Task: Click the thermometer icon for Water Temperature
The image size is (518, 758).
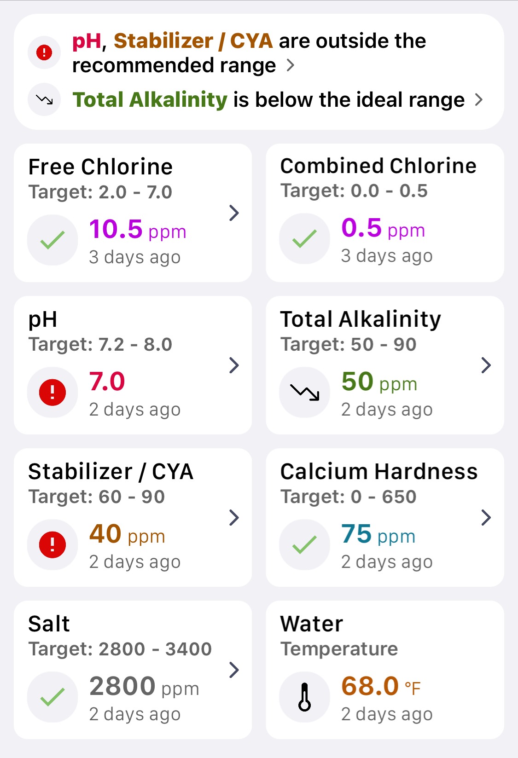Action: [304, 697]
